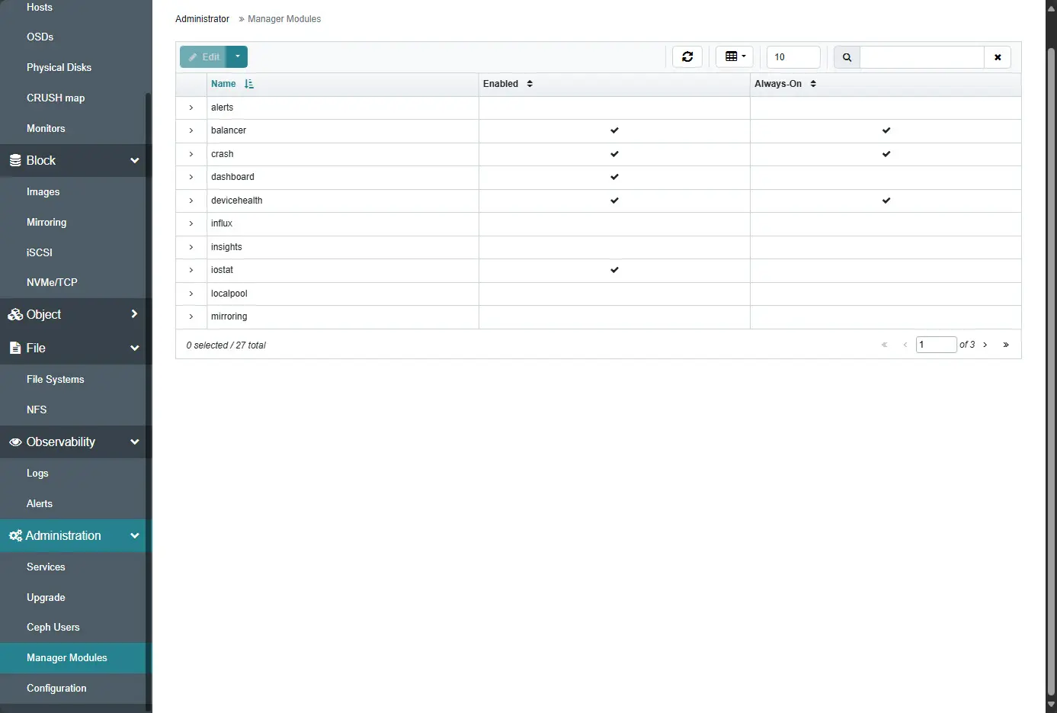Open the column visibility table icon dropdown
Screen dimensions: 1057x713
tap(735, 56)
